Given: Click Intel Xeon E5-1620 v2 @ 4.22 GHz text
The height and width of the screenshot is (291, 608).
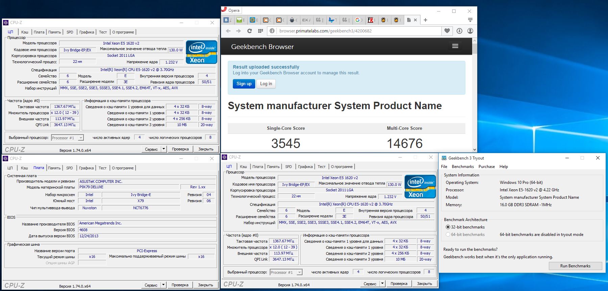Looking at the screenshot, I should [529, 190].
